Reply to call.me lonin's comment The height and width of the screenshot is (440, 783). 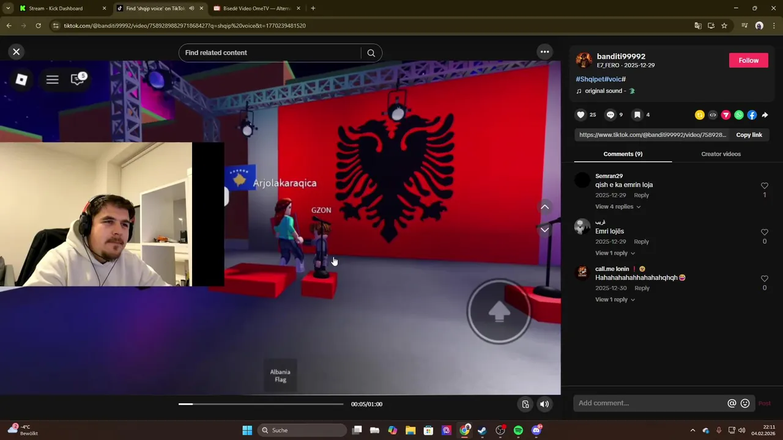642,288
